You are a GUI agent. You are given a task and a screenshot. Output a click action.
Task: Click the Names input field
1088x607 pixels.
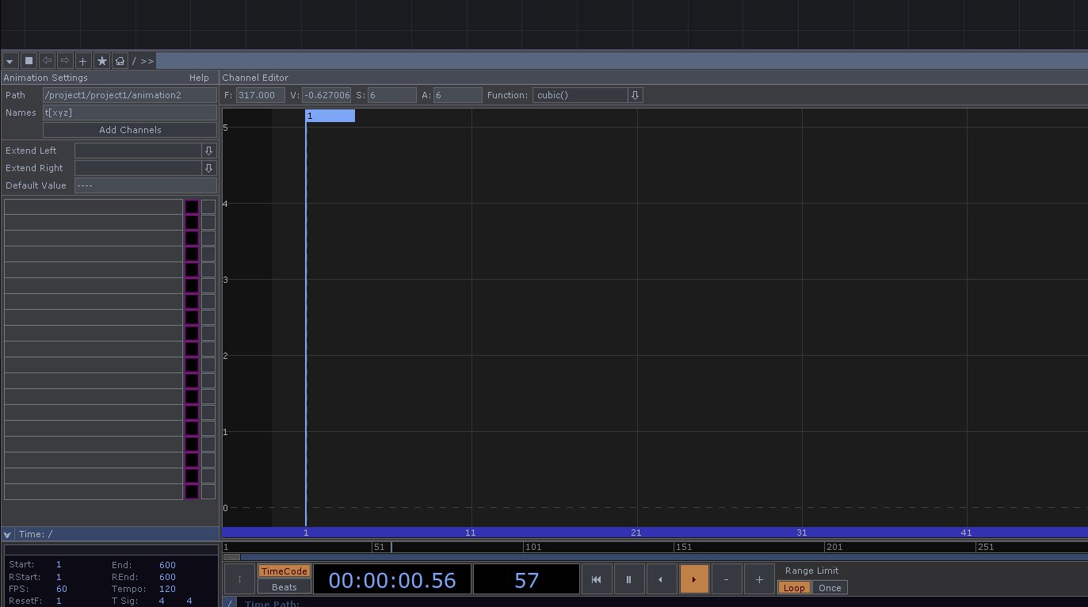click(x=130, y=113)
